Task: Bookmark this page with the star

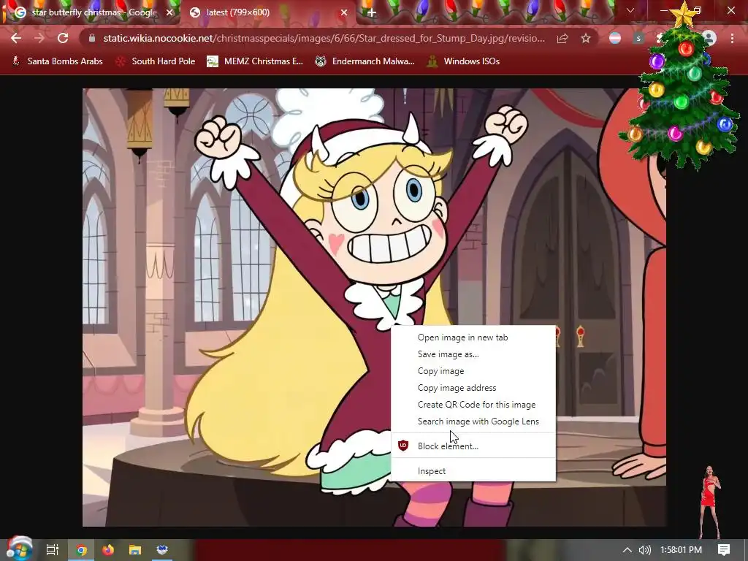Action: 586,38
